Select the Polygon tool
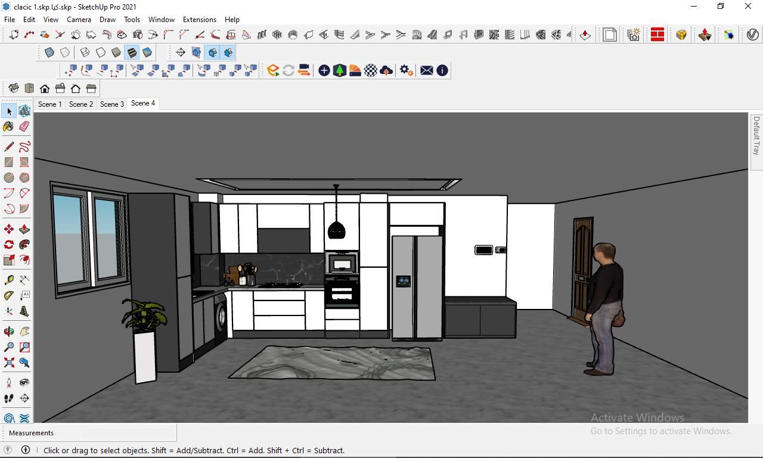This screenshot has height=458, width=763. coord(24,178)
